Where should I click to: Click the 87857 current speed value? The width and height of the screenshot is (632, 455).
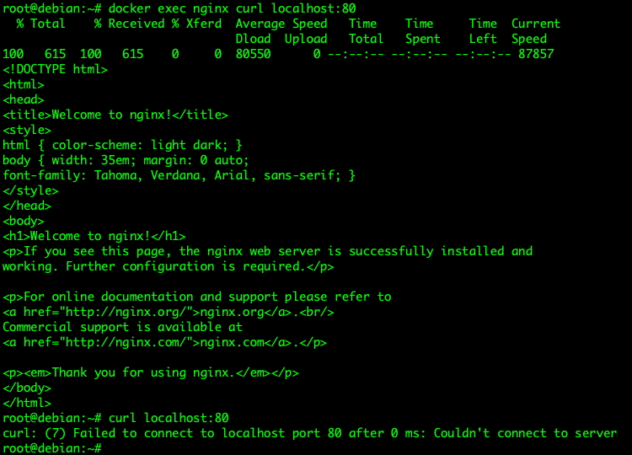[536, 54]
